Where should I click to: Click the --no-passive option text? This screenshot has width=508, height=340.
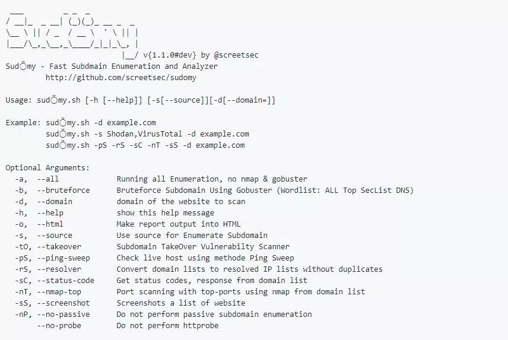pos(63,314)
